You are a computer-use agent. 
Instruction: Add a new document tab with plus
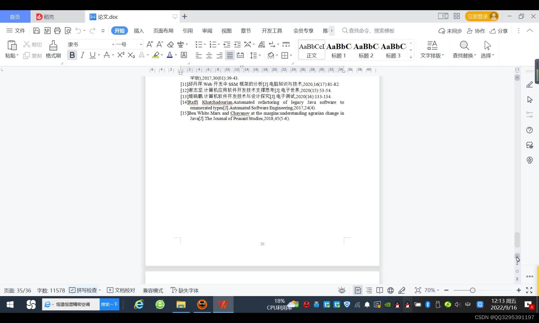(x=184, y=16)
